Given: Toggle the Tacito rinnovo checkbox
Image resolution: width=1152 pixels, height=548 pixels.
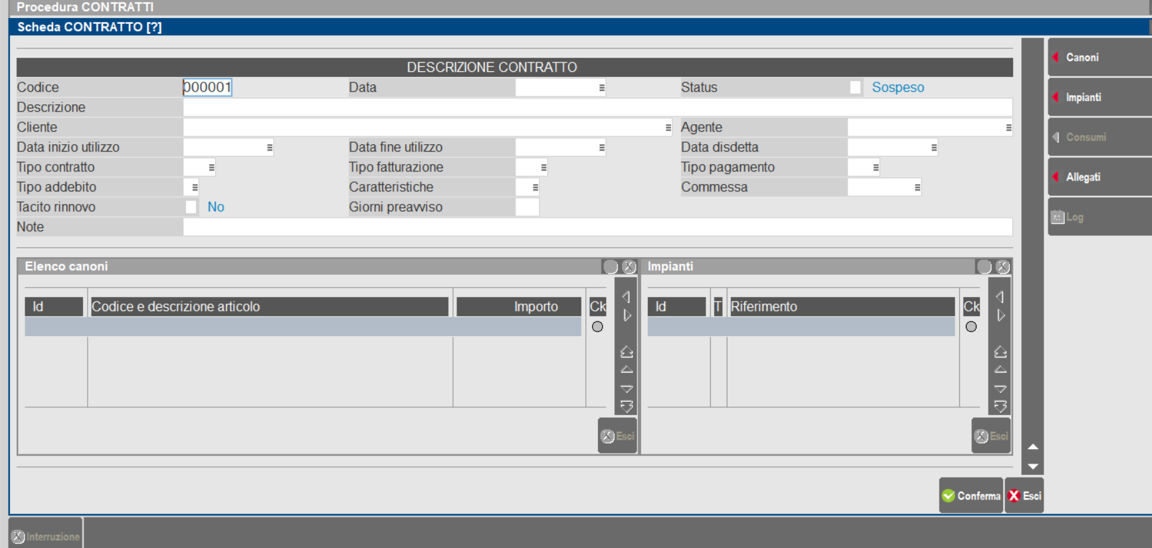Looking at the screenshot, I should pyautogui.click(x=191, y=207).
